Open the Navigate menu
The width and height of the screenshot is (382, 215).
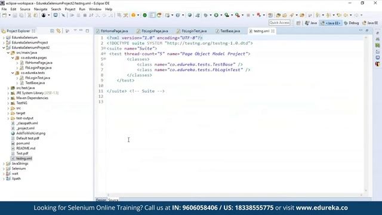(41, 10)
